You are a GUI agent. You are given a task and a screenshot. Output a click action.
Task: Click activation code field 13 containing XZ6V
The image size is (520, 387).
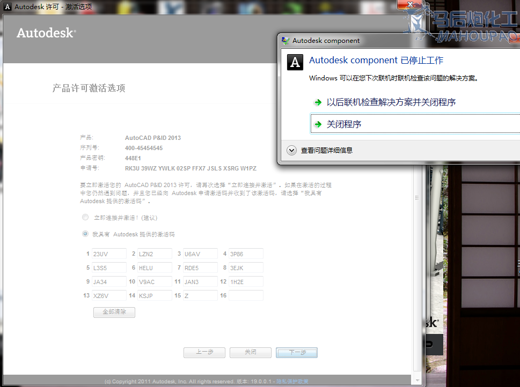109,295
